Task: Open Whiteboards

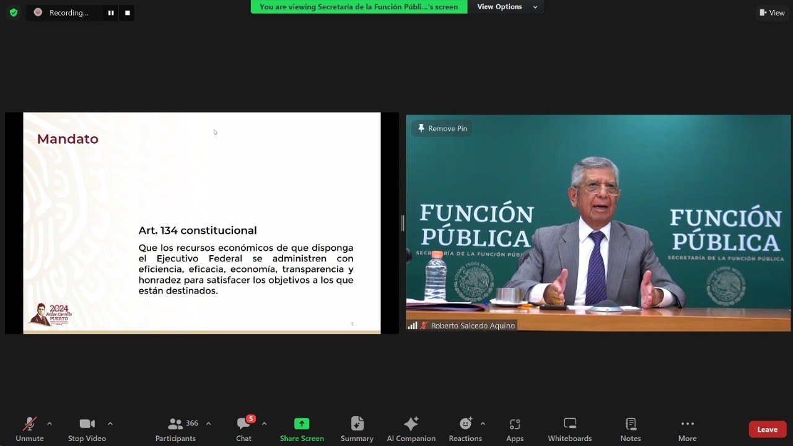Action: 569,429
